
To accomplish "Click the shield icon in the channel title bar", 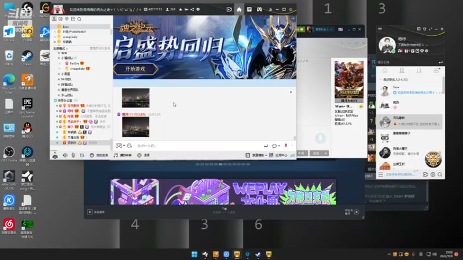I will 198,9.
